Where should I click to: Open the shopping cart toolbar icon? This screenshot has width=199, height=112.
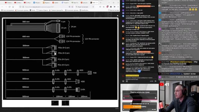pos(114,7)
